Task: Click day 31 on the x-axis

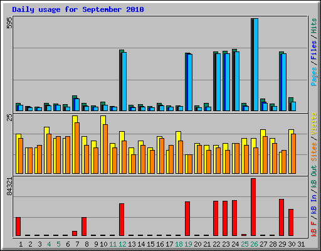Action: pyautogui.click(x=301, y=244)
